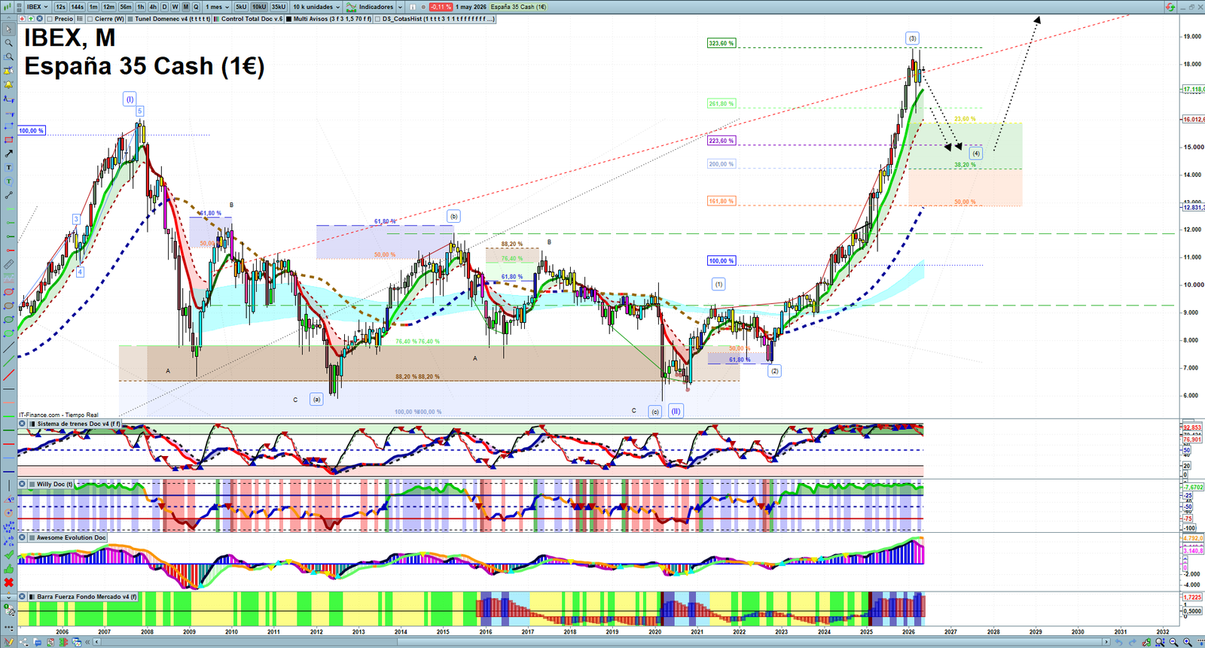The image size is (1205, 648).
Task: Pick the dark green horizontal line style
Action: (9, 430)
